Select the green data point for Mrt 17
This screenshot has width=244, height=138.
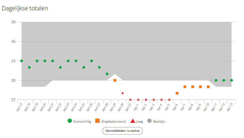pyautogui.click(x=21, y=61)
